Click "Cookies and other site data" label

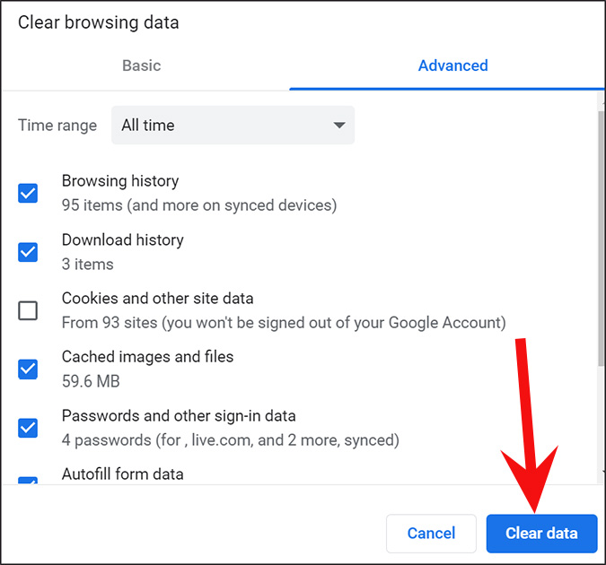pyautogui.click(x=157, y=298)
